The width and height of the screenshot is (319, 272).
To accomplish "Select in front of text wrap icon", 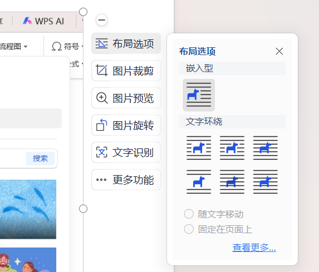I will (265, 182).
